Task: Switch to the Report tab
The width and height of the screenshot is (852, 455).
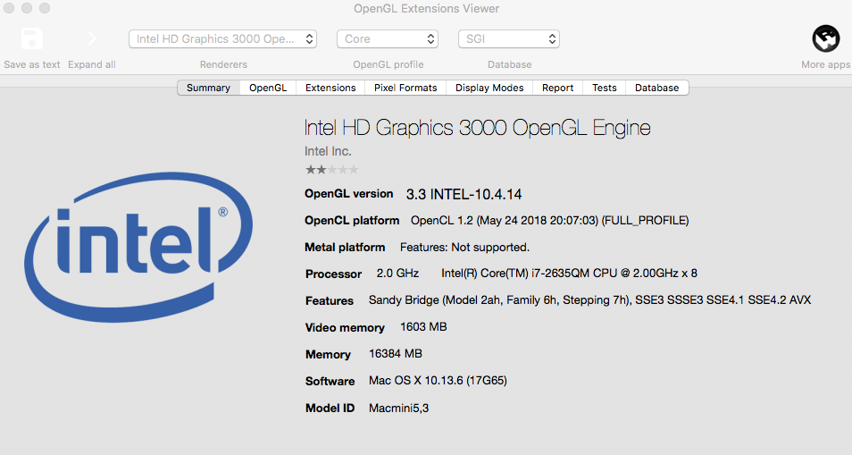Action: (557, 88)
